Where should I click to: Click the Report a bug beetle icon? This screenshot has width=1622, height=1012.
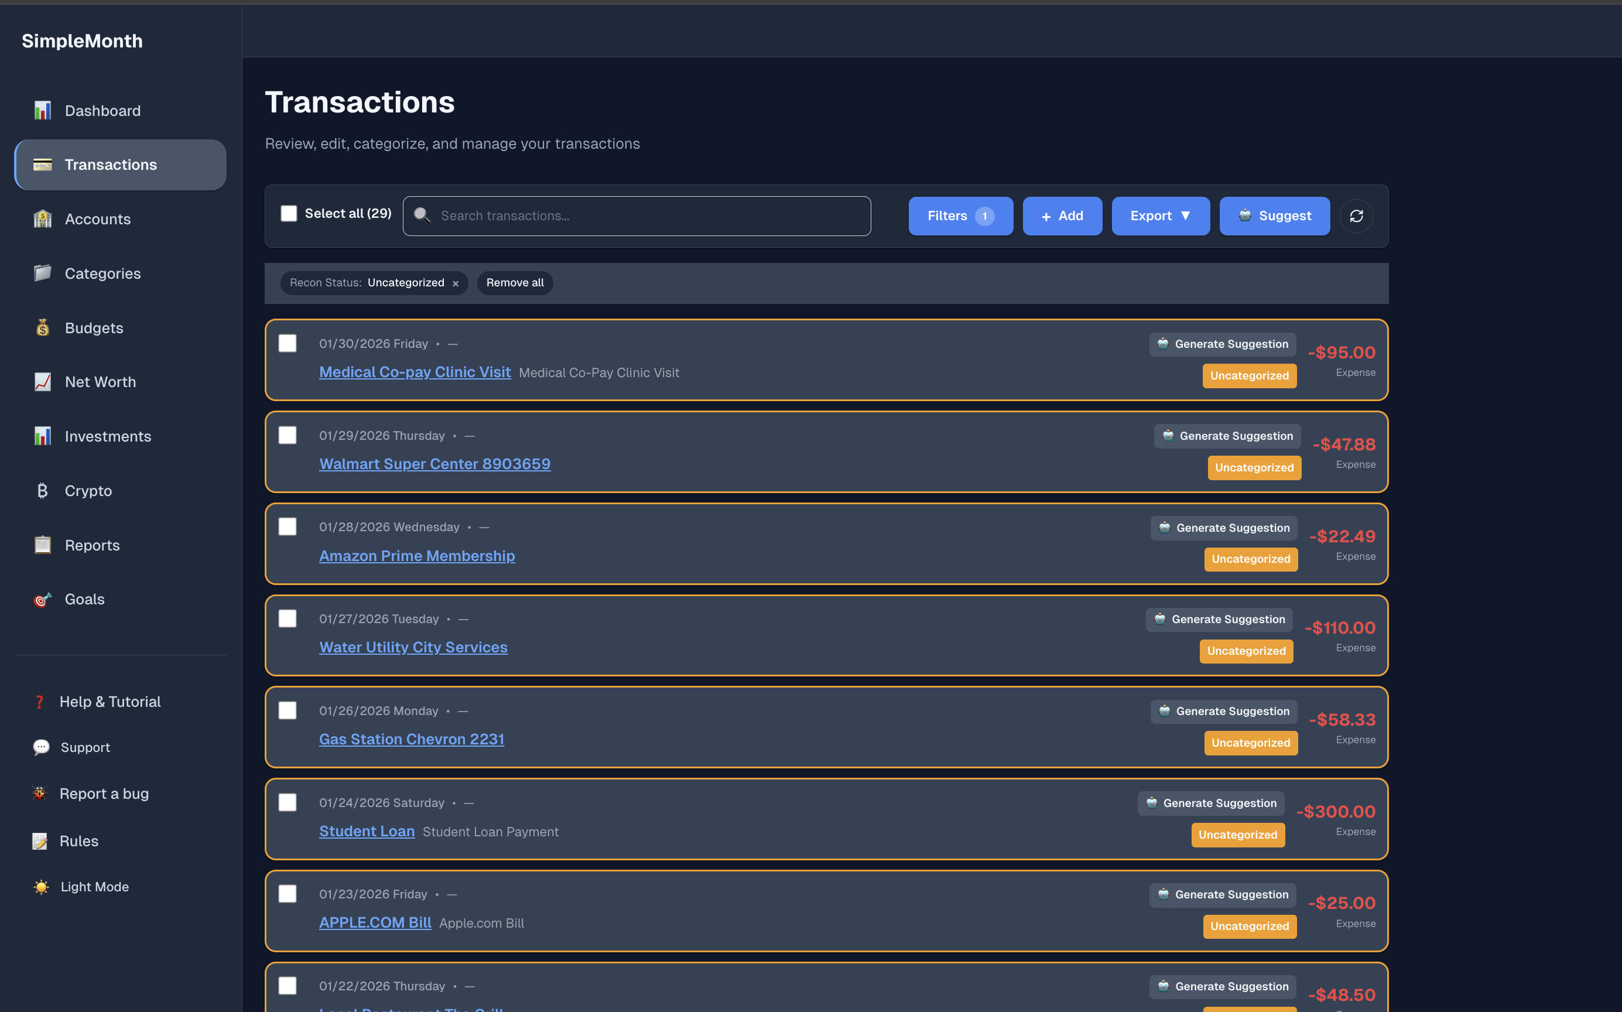(x=39, y=794)
